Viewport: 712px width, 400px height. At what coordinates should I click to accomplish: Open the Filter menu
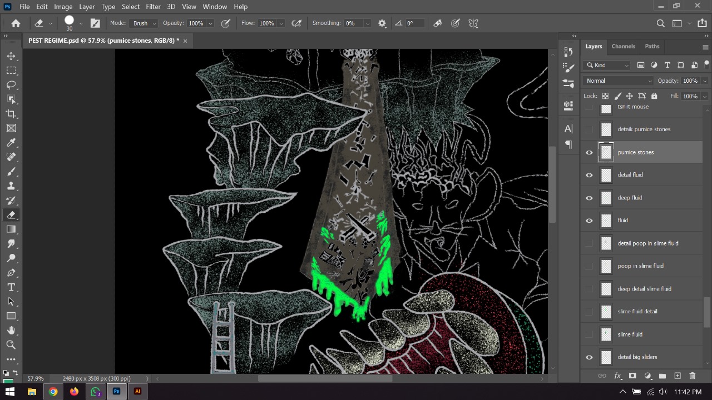(x=153, y=7)
